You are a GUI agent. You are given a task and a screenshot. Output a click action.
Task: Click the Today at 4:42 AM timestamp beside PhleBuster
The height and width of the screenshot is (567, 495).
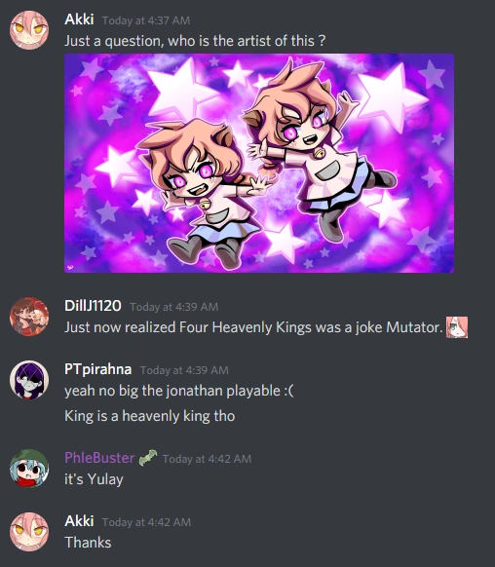207,459
